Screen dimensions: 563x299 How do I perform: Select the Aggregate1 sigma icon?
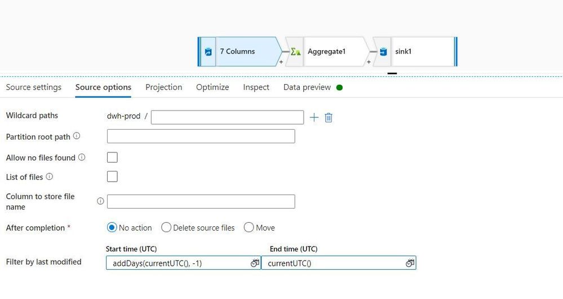295,52
